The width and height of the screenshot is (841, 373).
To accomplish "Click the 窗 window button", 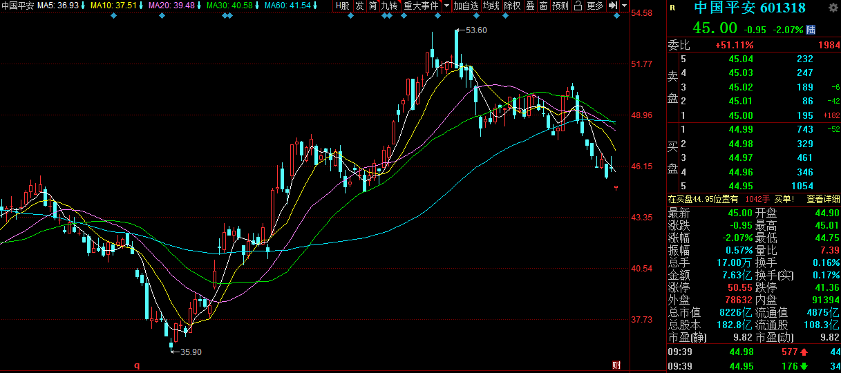I will tap(543, 6).
